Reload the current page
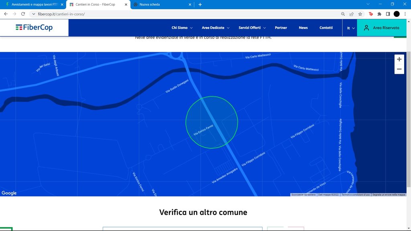Viewport: 411px width, 231px height. [23, 14]
